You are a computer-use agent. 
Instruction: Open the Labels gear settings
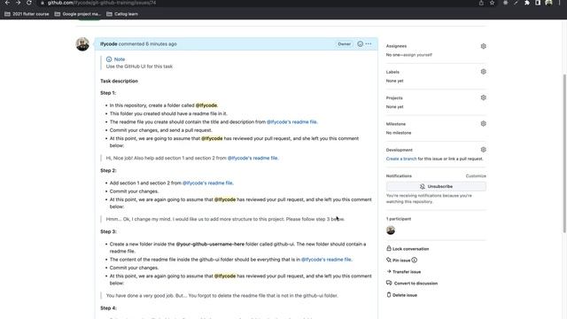pyautogui.click(x=484, y=72)
